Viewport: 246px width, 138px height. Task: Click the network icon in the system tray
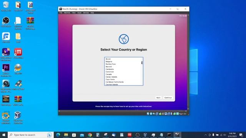click(x=221, y=135)
